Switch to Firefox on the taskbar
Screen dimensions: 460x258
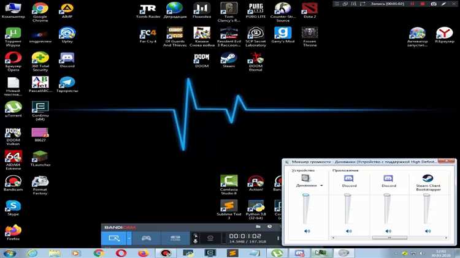pos(143,253)
